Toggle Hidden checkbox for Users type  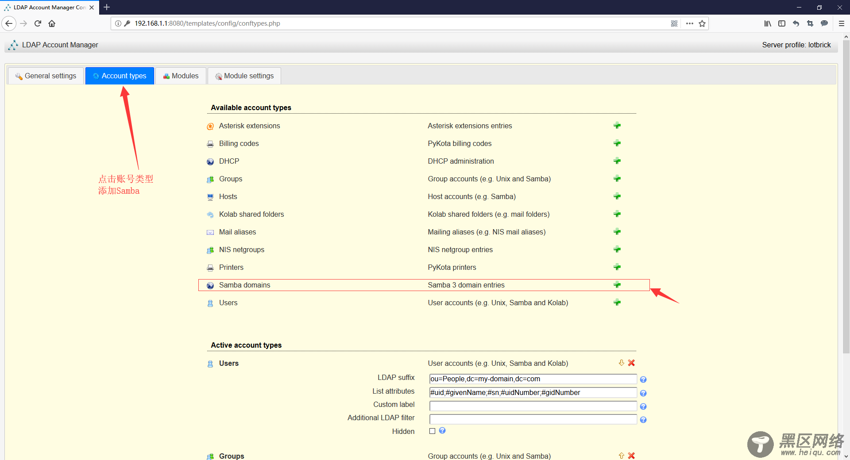433,431
